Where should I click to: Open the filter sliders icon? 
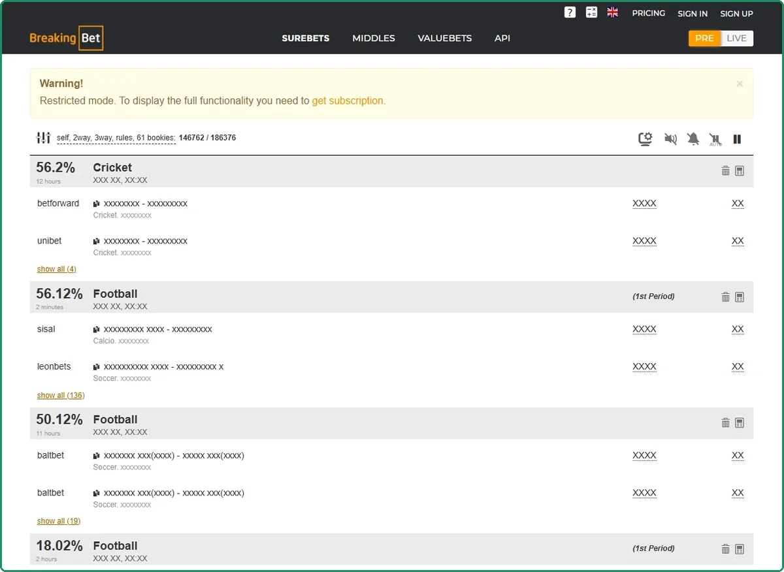click(43, 138)
